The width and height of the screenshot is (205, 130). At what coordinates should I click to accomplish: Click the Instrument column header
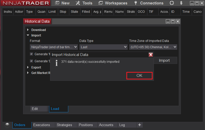point(8,12)
